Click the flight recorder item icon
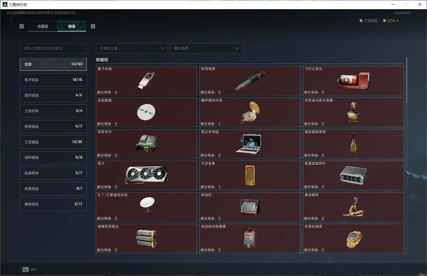Image resolution: width=427 pixels, height=276 pixels. point(353,81)
